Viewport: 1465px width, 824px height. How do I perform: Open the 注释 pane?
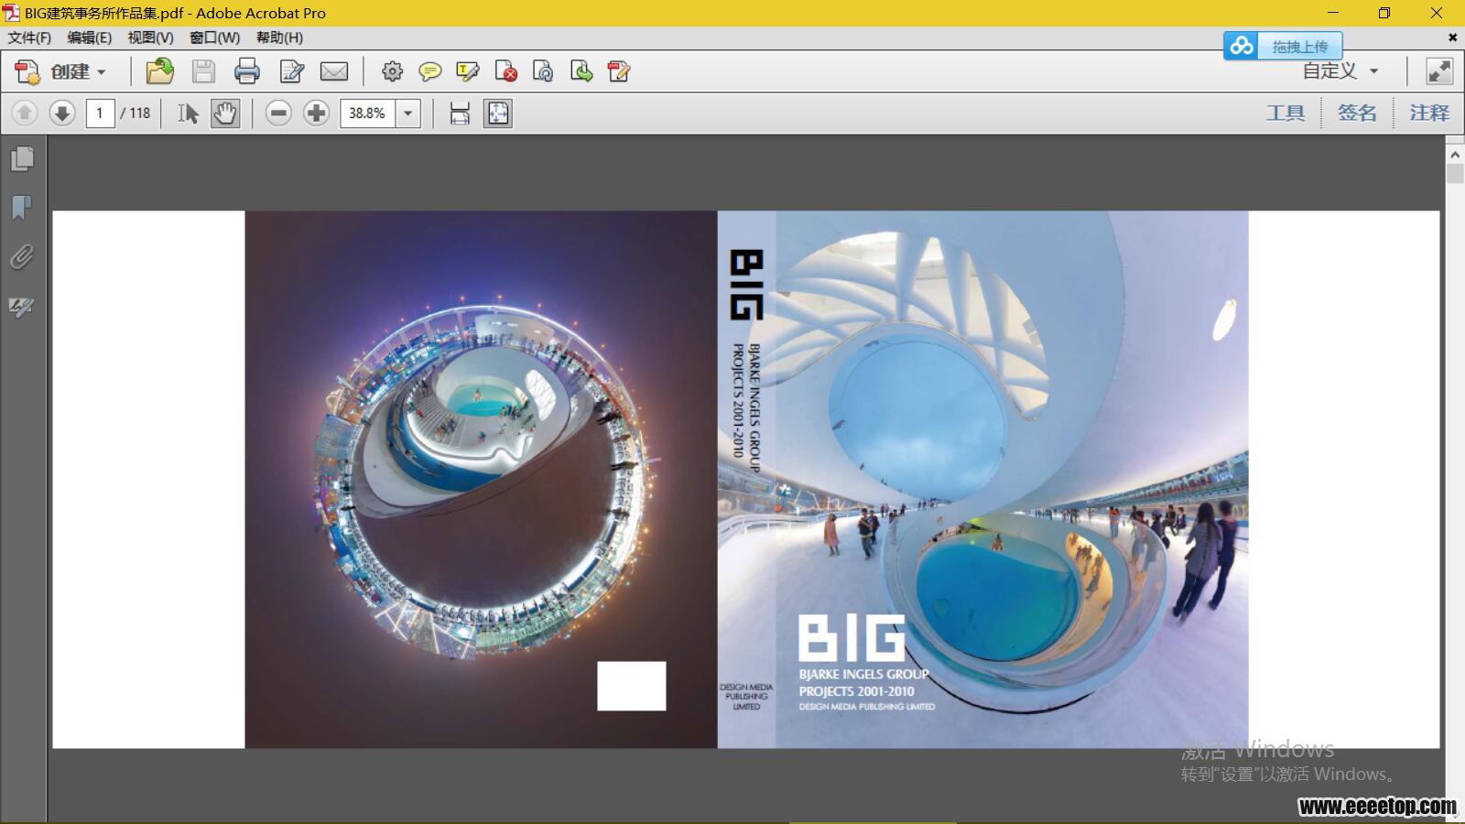tap(1429, 113)
